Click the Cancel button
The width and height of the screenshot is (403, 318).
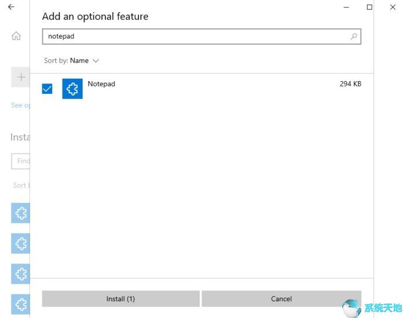[x=281, y=299]
